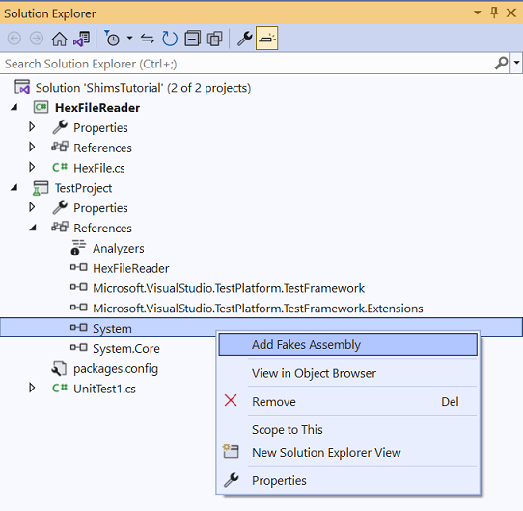
Task: Select Solution 'ShimsTutorial' root node
Action: tap(143, 88)
